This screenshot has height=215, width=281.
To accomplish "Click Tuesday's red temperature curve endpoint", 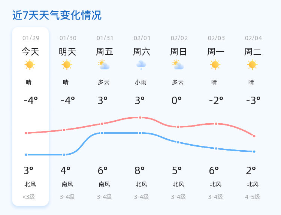I will [x=254, y=136].
